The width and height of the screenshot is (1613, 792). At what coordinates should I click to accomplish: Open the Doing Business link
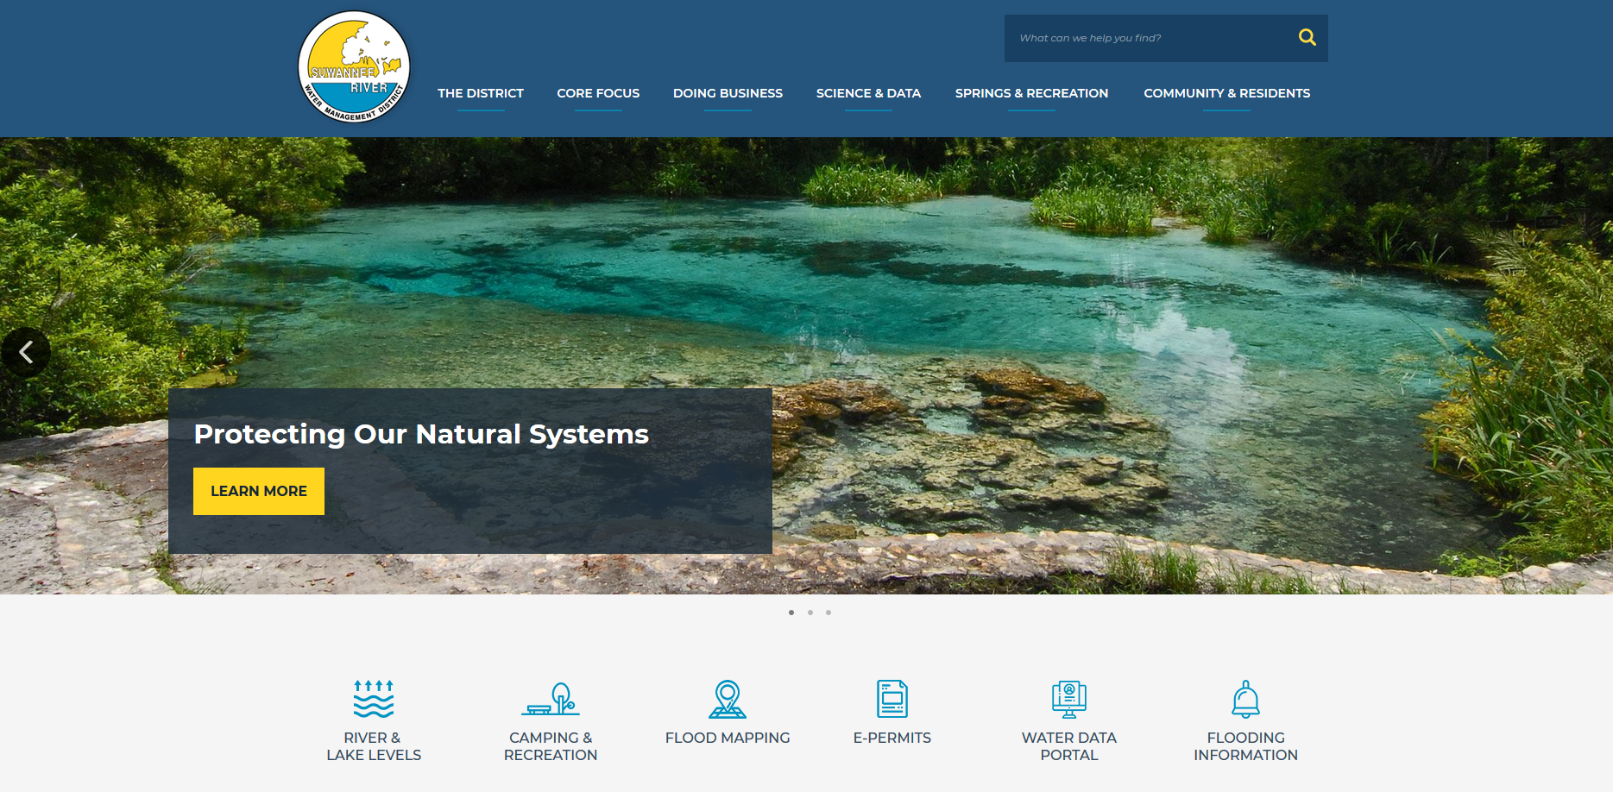(x=728, y=93)
